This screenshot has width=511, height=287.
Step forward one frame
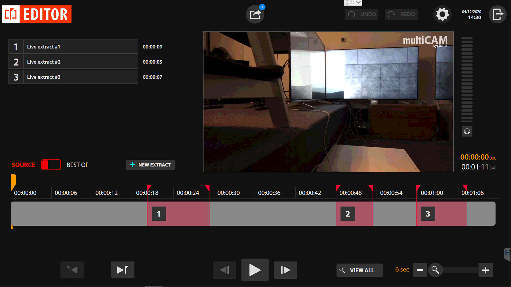point(285,270)
